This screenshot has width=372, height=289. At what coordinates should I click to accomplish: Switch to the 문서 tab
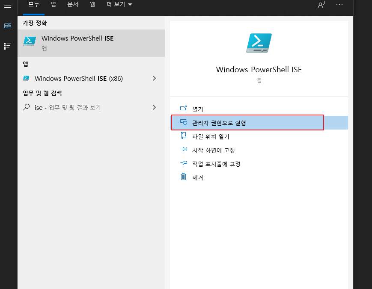(x=73, y=4)
